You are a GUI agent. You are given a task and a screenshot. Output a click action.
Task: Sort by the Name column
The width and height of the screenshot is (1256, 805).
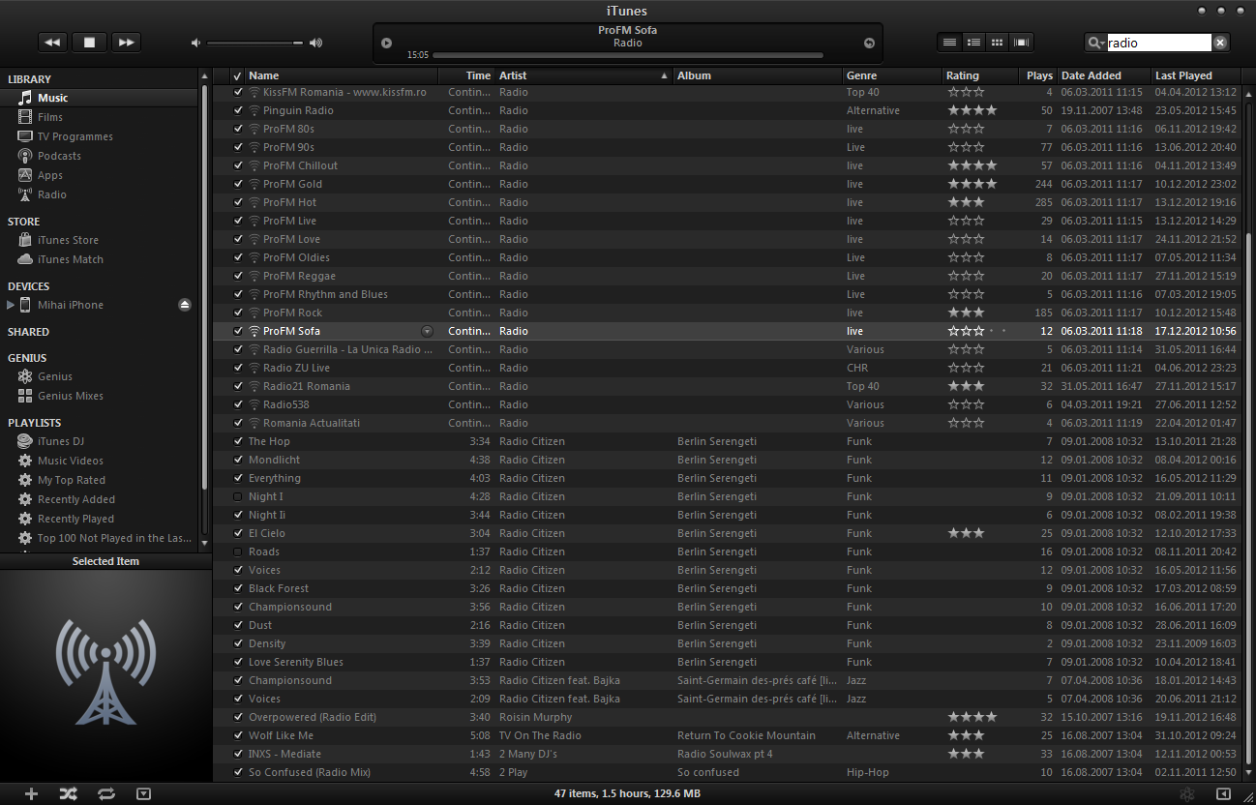pos(342,75)
